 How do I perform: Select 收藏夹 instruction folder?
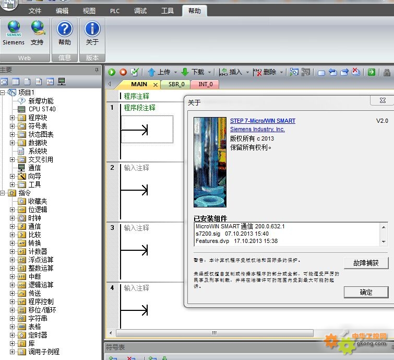[x=38, y=201]
